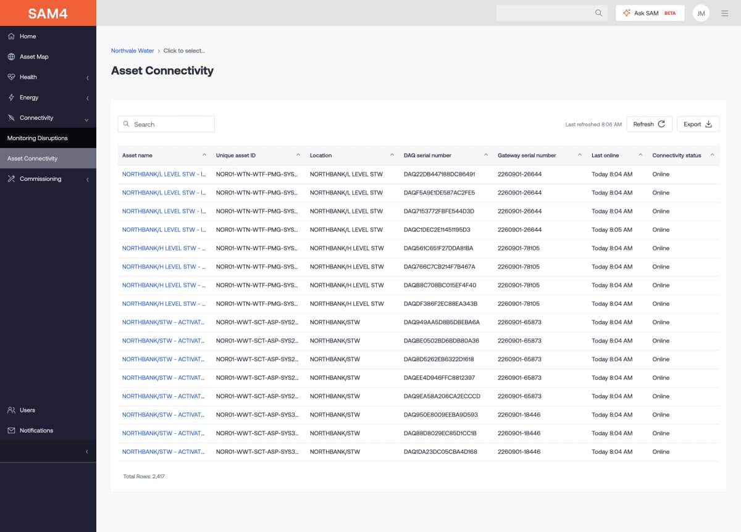The width and height of the screenshot is (741, 532).
Task: Open Users in sidebar
Action: 48,410
